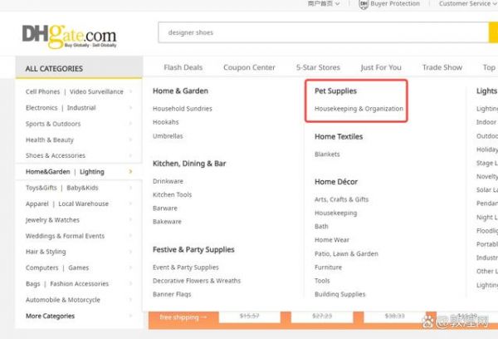Open More Categories
498x339 pixels.
click(50, 316)
